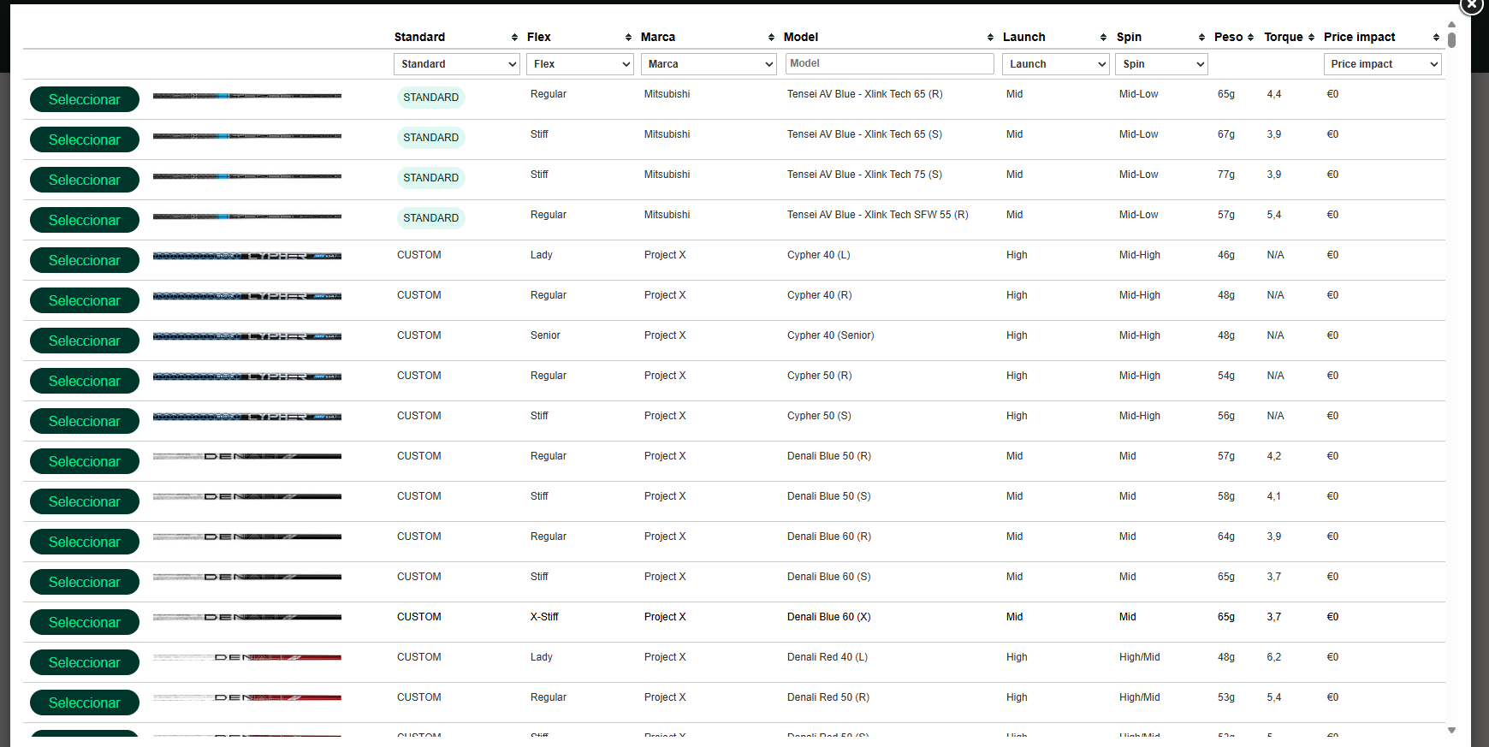1489x747 pixels.
Task: Click the Launch column sort arrows
Action: [1103, 38]
